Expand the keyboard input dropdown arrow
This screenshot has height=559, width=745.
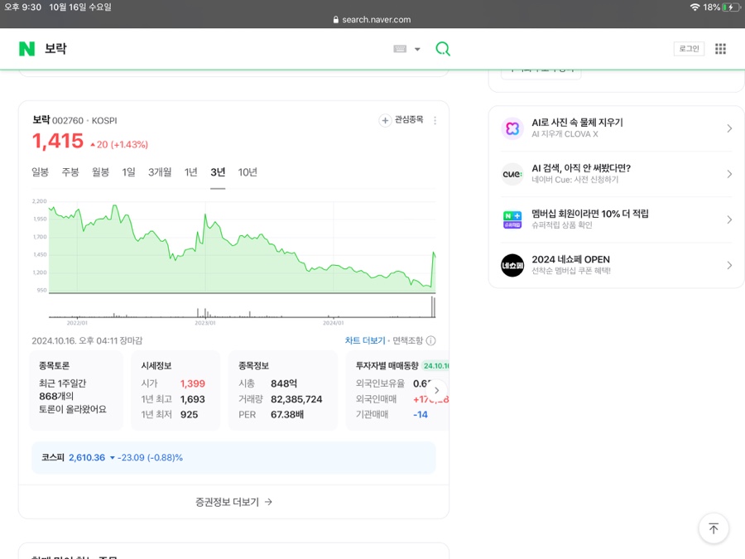[x=417, y=49]
